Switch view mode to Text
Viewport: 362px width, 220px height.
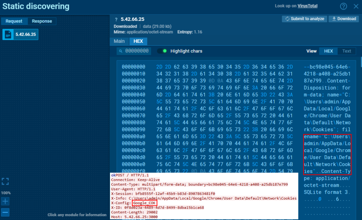pyautogui.click(x=346, y=51)
